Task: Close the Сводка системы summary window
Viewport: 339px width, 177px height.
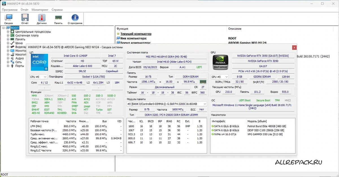Action: pos(294,47)
